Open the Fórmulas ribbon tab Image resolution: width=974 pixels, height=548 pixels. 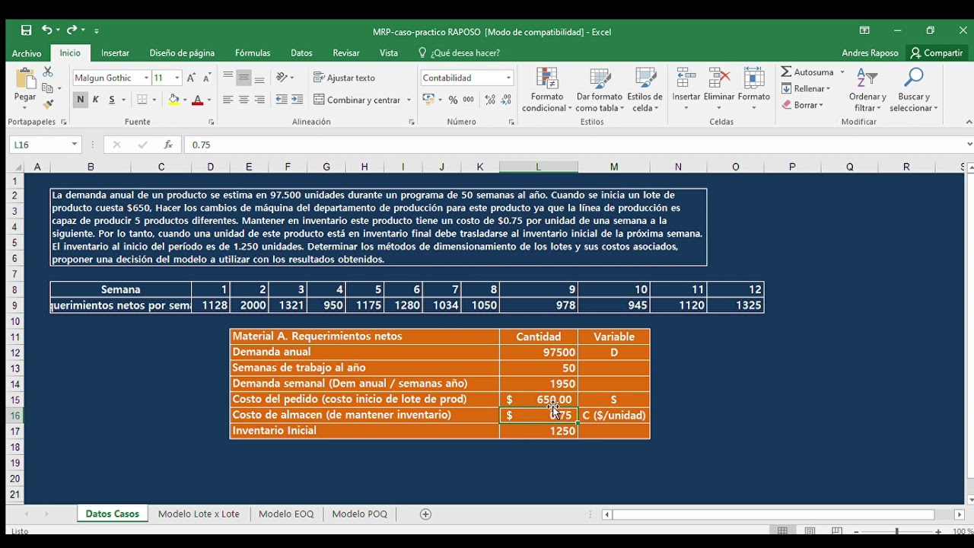coord(253,53)
